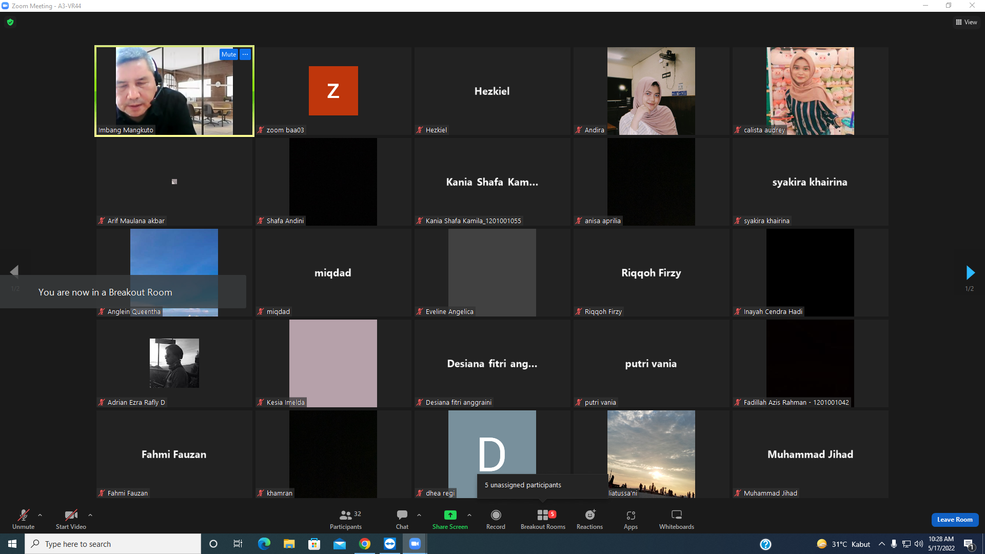Open audio options arrow beside Unmute

(40, 515)
